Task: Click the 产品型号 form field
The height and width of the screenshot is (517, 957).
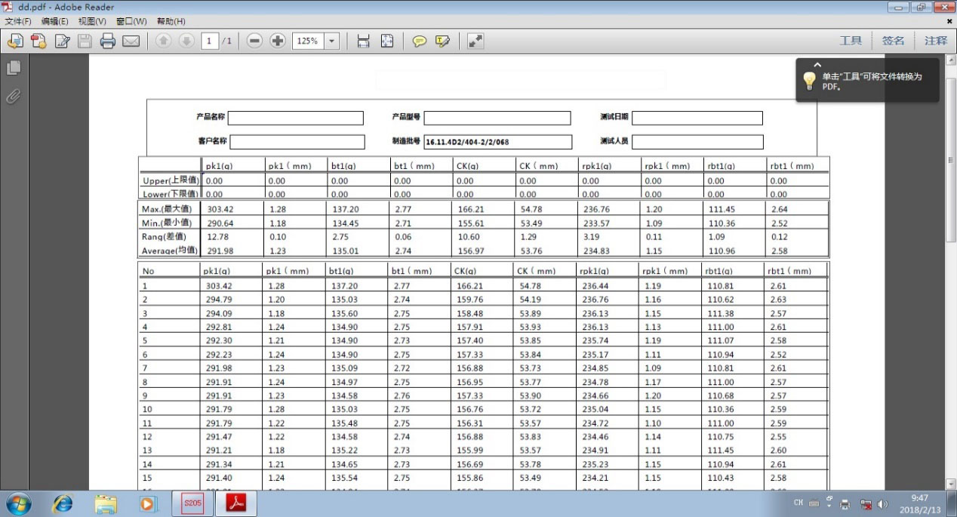Action: click(497, 118)
